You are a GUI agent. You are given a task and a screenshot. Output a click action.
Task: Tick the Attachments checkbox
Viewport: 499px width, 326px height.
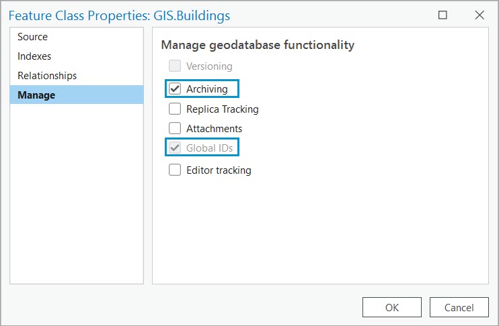pyautogui.click(x=175, y=128)
